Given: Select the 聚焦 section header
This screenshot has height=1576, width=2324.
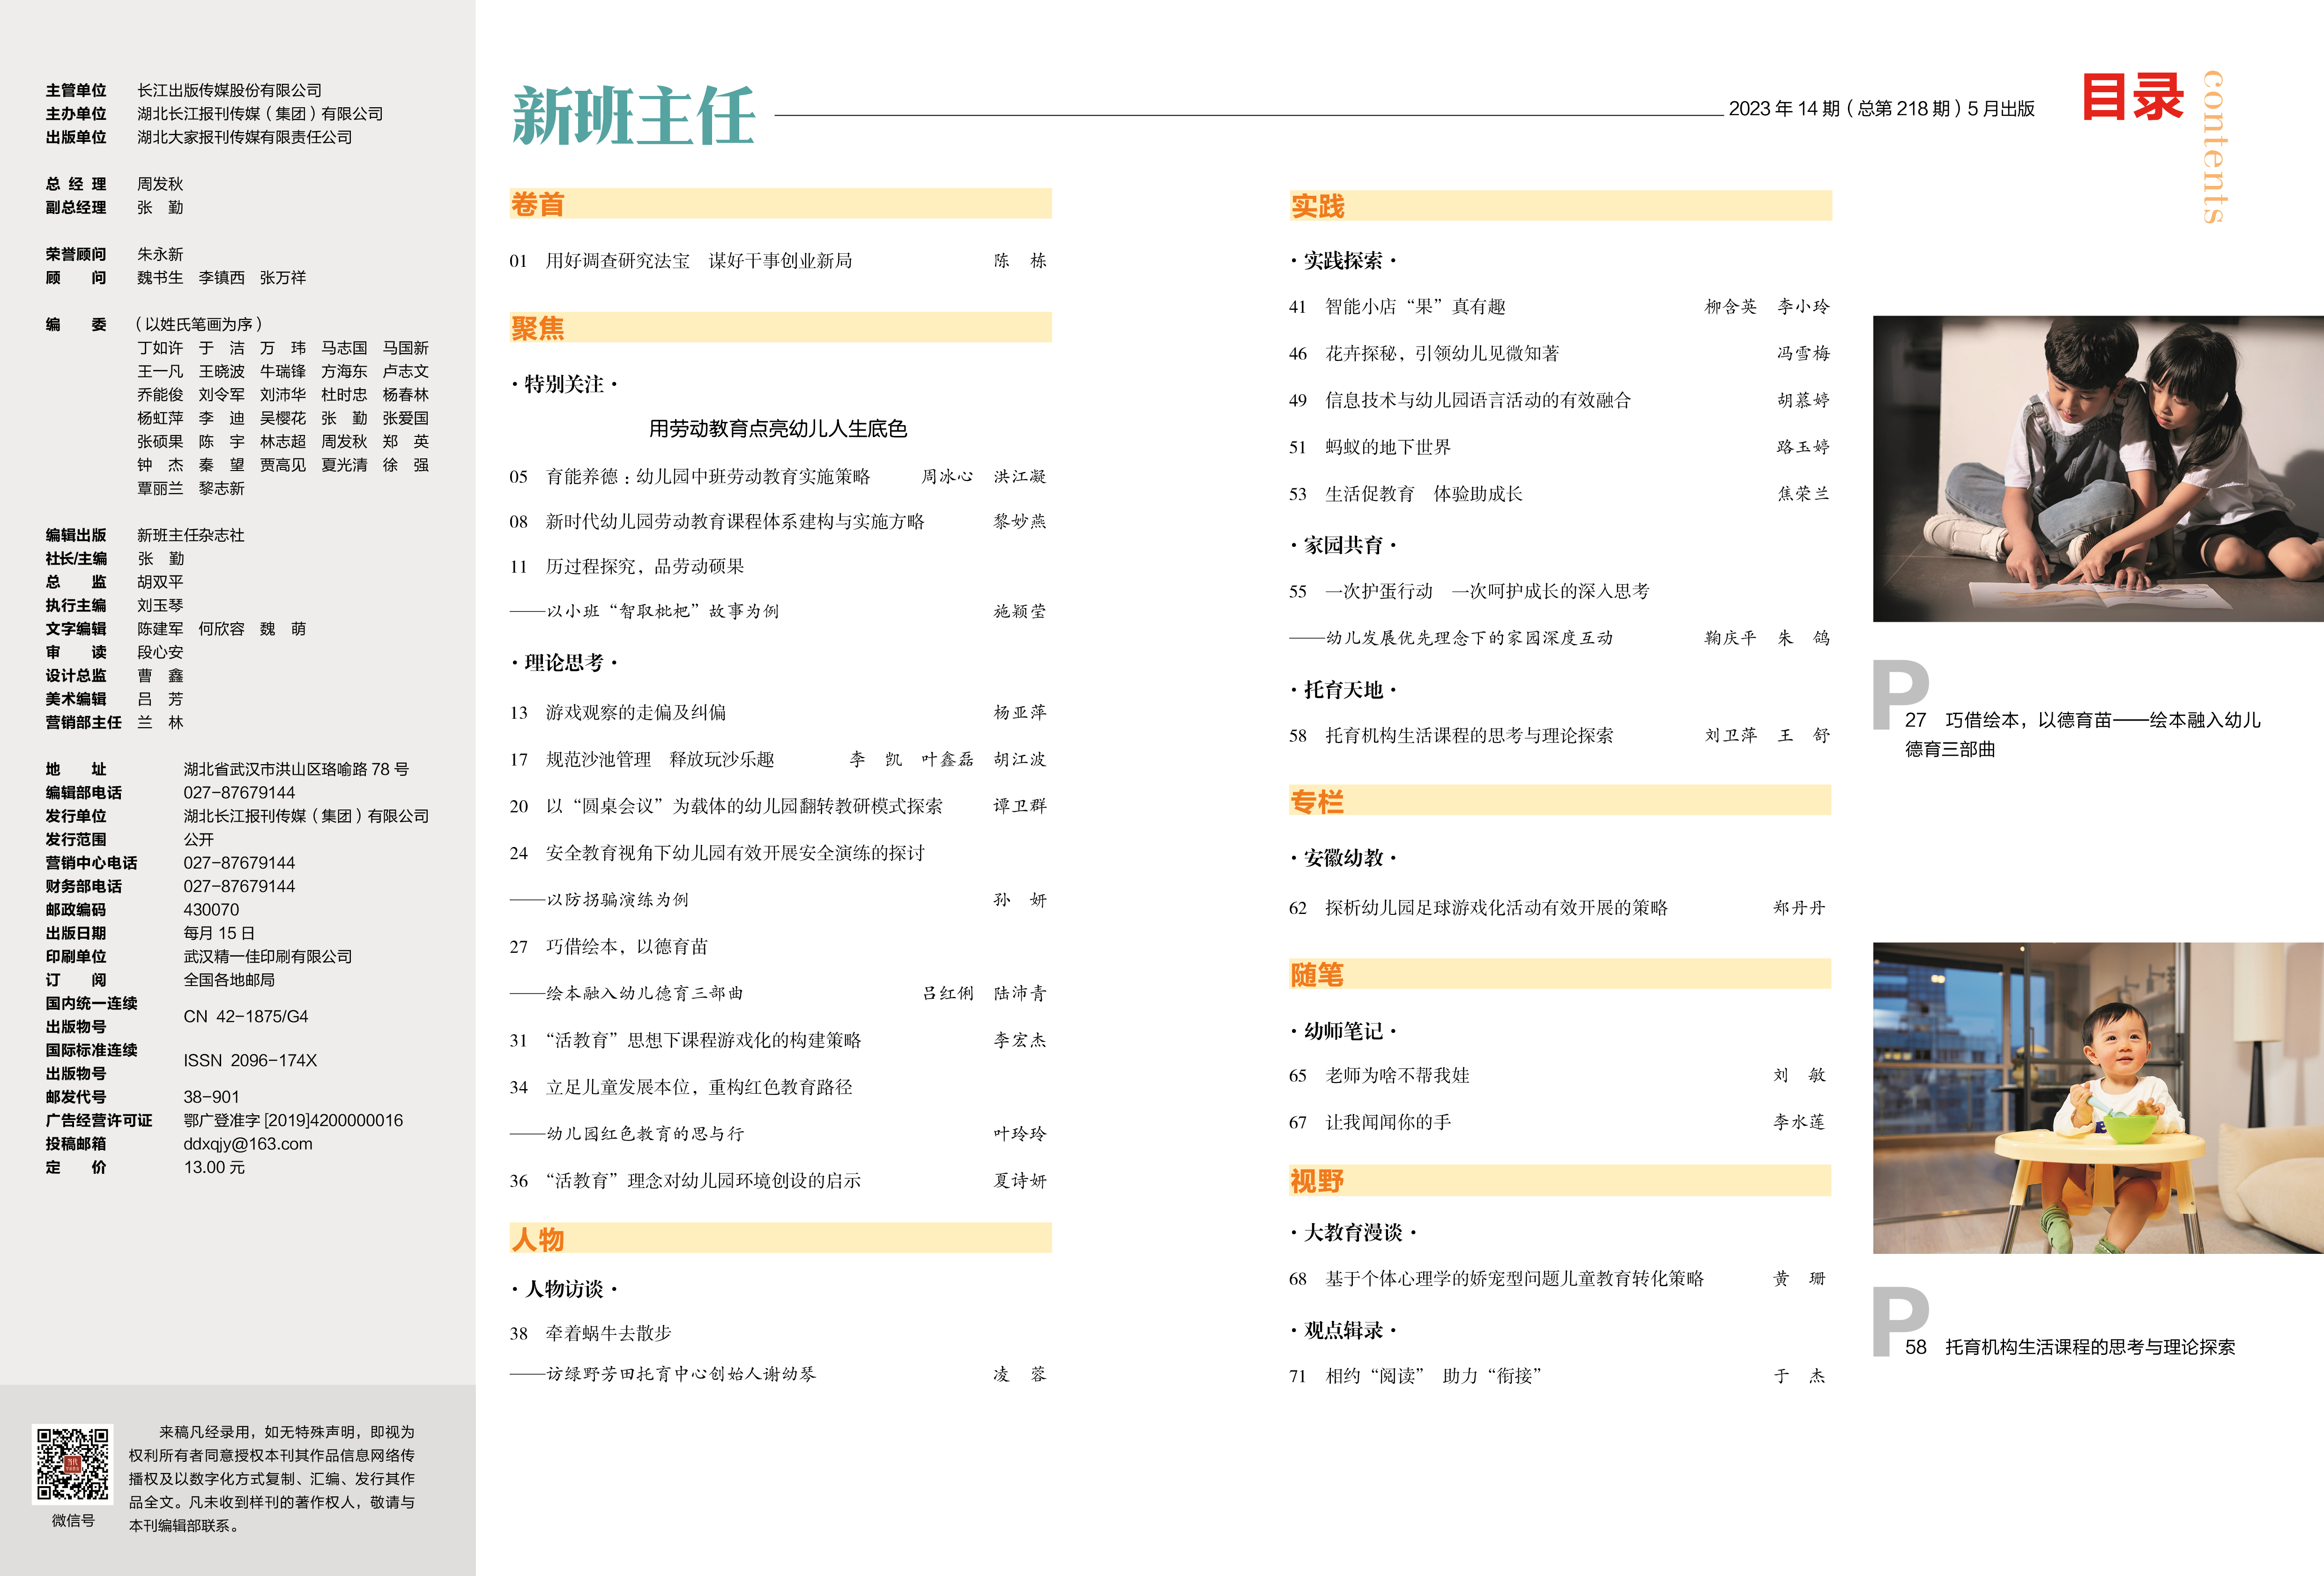Looking at the screenshot, I should [x=538, y=328].
